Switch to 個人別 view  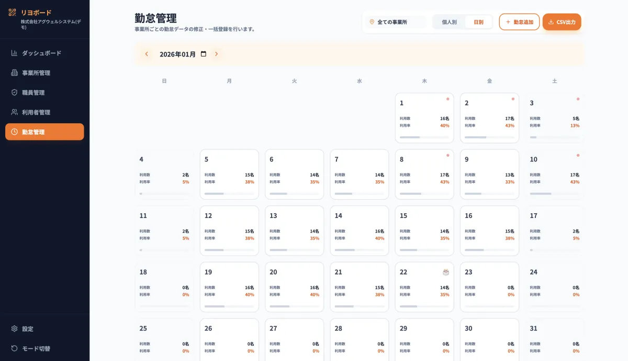click(449, 22)
